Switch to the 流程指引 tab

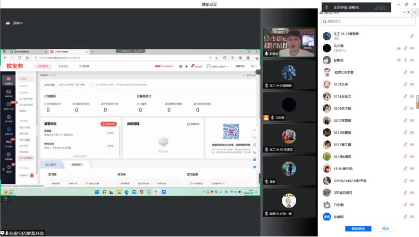(x=78, y=165)
